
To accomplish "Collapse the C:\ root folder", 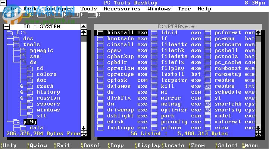I will [10, 33].
